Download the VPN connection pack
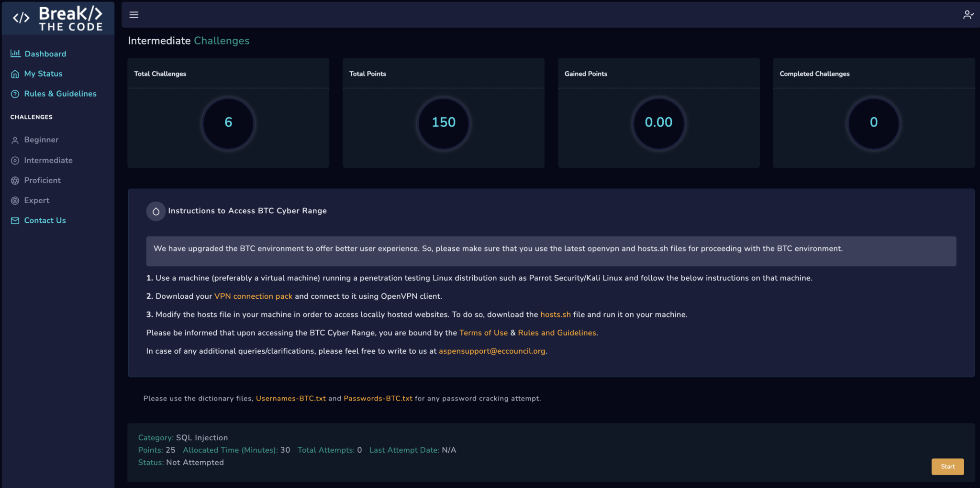This screenshot has height=488, width=980. 253,296
